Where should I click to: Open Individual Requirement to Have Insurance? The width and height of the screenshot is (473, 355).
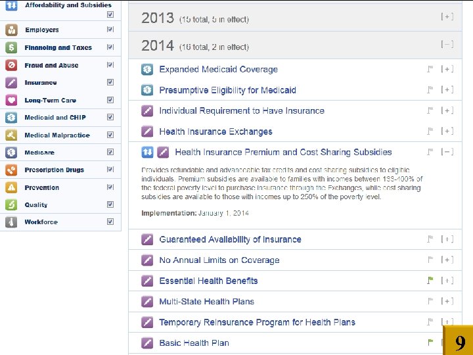[x=241, y=110]
